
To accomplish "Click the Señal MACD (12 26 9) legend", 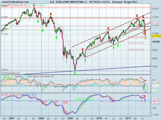I will 26,95.
